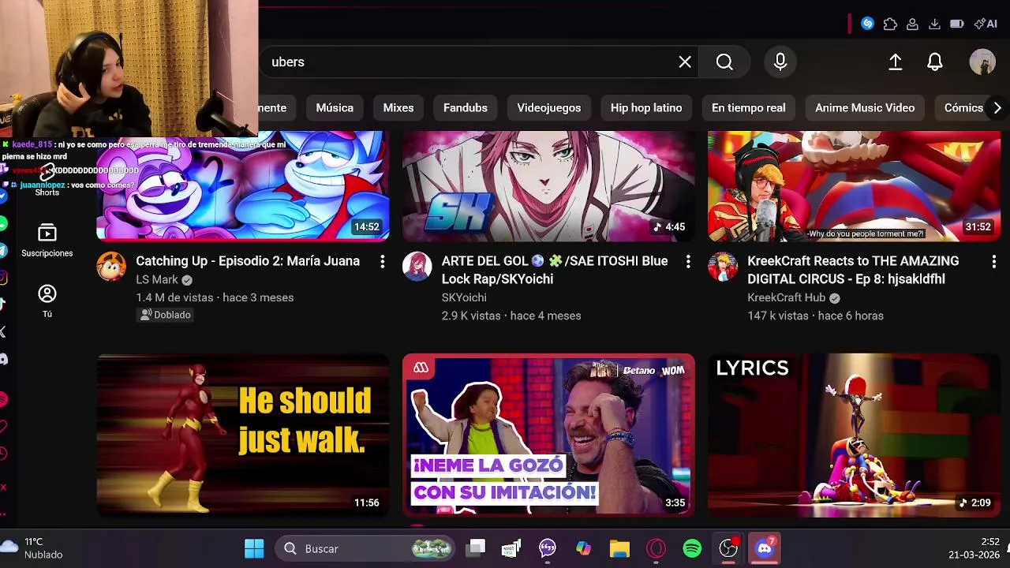This screenshot has width=1010, height=568.
Task: Clear the search box with X
Action: 685,62
